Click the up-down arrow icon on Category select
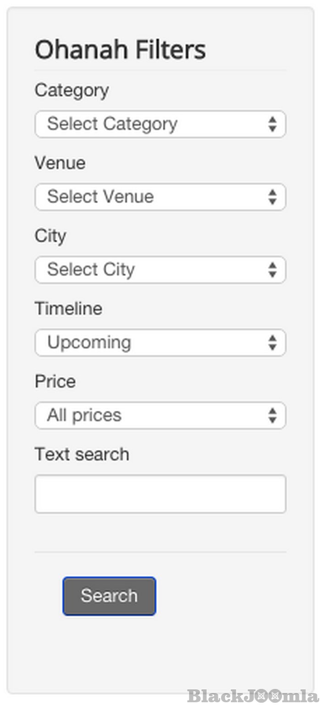The height and width of the screenshot is (705, 321). pyautogui.click(x=272, y=124)
